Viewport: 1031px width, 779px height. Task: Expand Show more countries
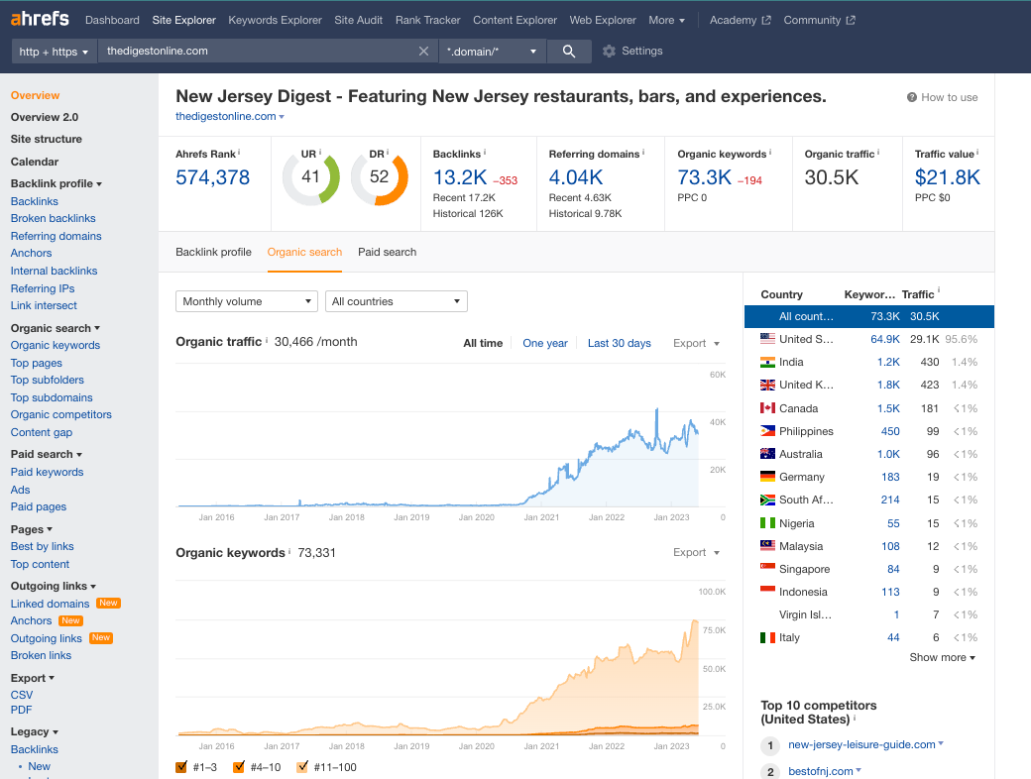pos(942,657)
